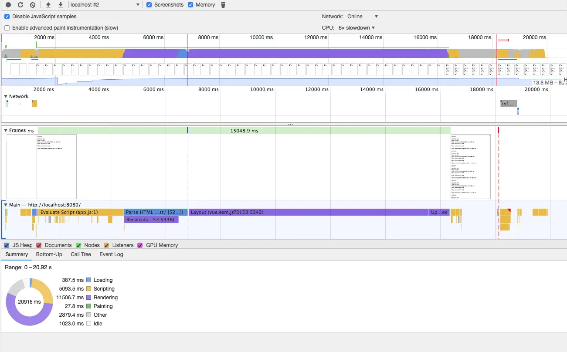The image size is (567, 352).
Task: Click the Idle color swatch in legend
Action: [x=88, y=324]
